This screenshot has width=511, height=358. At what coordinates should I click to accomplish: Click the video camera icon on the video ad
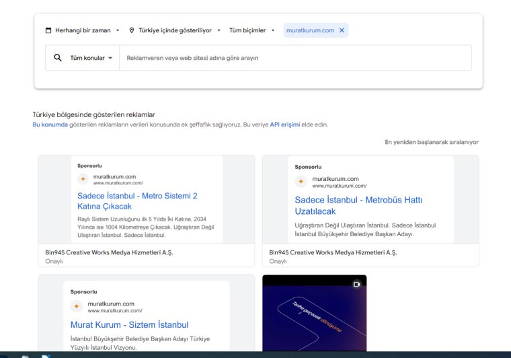click(x=357, y=284)
